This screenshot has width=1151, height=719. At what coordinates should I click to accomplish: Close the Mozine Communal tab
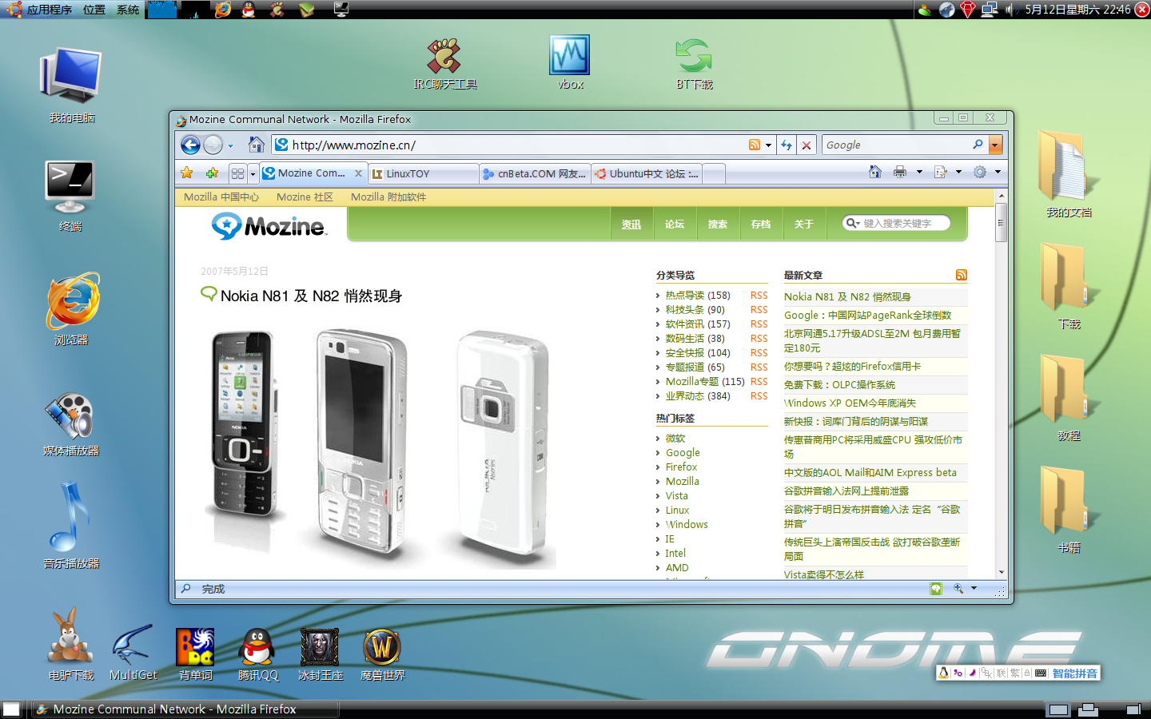coord(358,173)
